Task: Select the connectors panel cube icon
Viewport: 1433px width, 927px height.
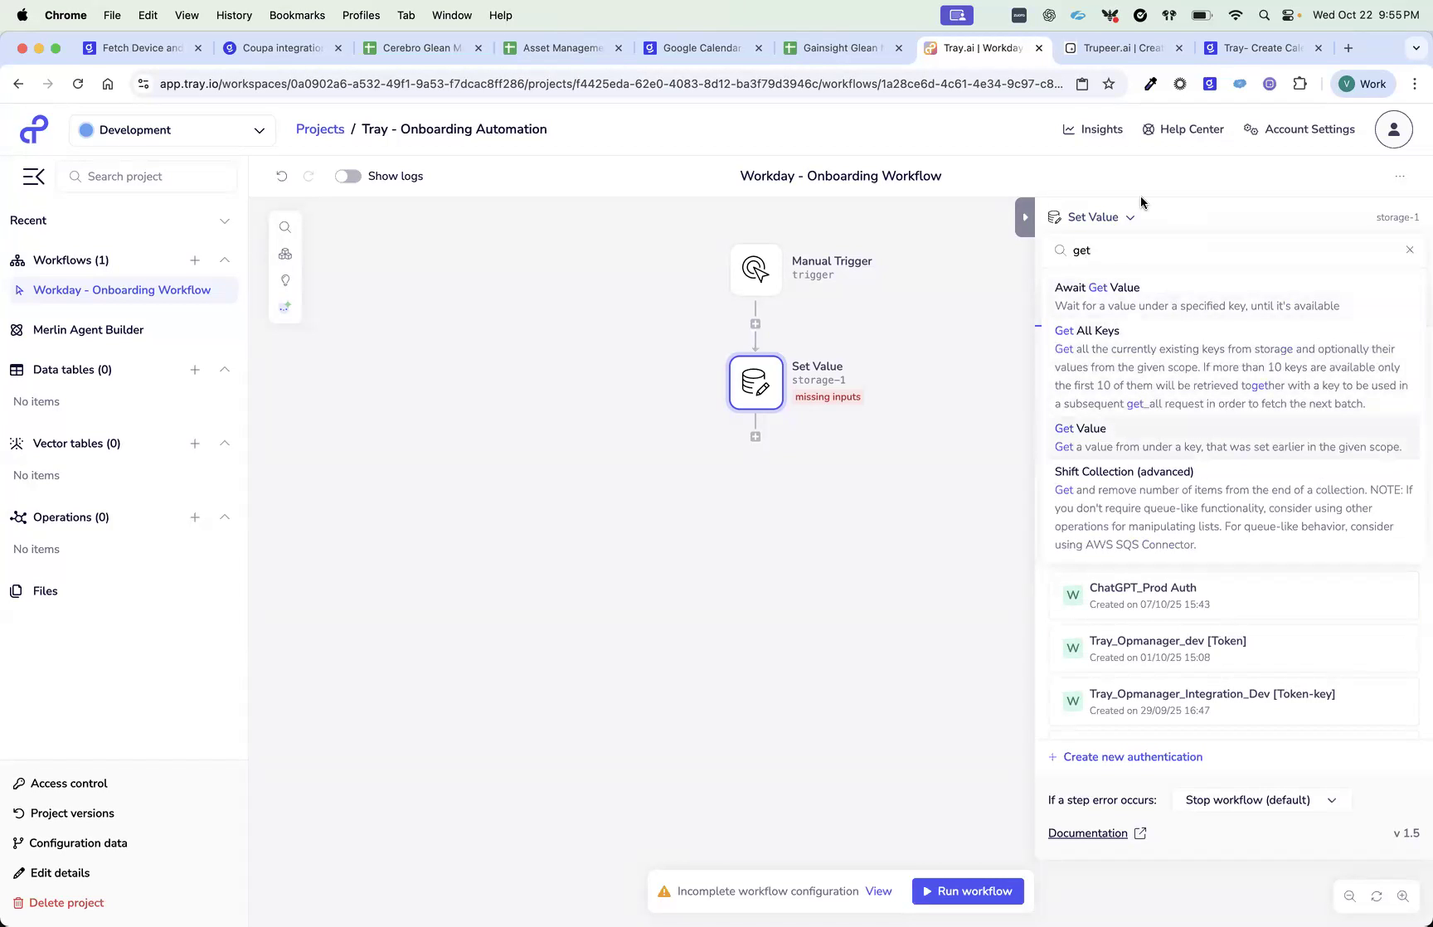Action: (x=285, y=254)
